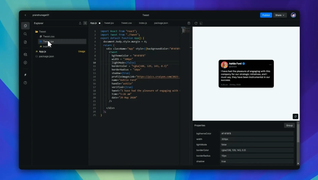Switch to the App.js editor tab
The height and width of the screenshot is (180, 318).
pyautogui.click(x=93, y=23)
